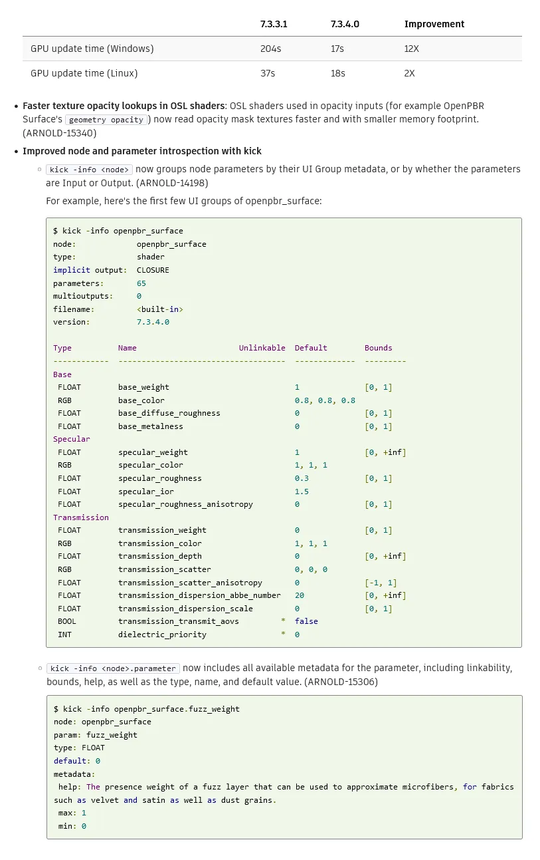Click the <built-in> filename value
The height and width of the screenshot is (860, 540).
pos(160,309)
